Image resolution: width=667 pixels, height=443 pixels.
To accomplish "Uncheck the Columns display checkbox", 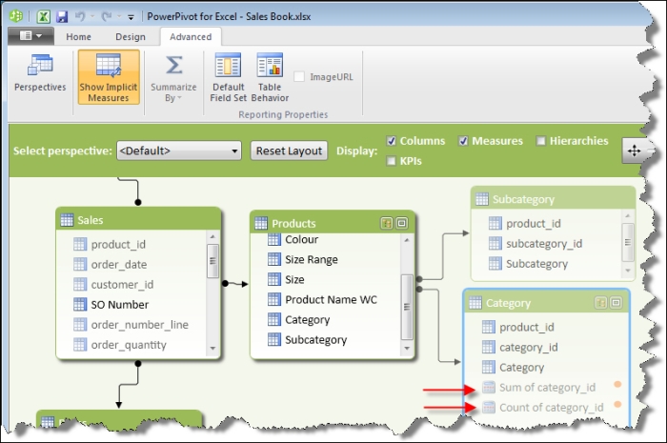I will click(x=392, y=141).
